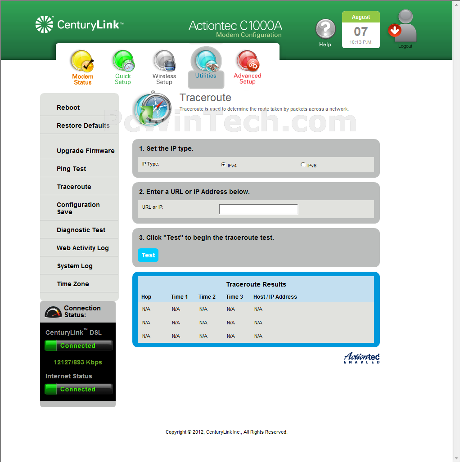Open Web Activity Log in sidebar
Screen dimensions: 460x462
click(x=82, y=248)
